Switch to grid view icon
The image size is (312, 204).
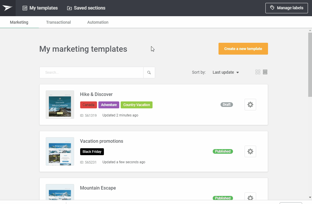click(x=258, y=72)
